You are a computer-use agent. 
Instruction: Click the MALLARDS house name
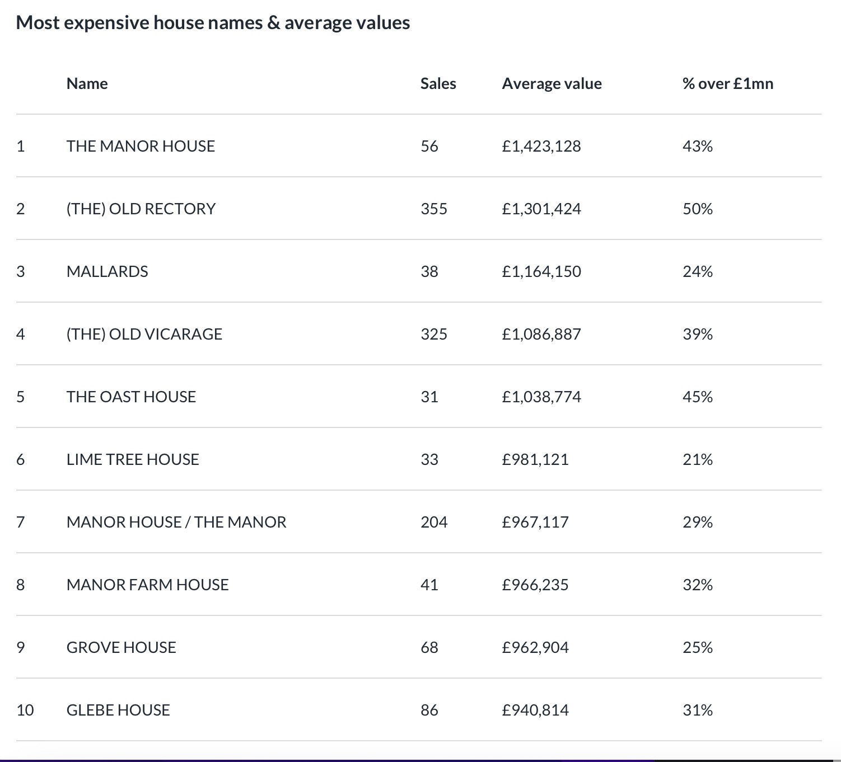click(107, 271)
